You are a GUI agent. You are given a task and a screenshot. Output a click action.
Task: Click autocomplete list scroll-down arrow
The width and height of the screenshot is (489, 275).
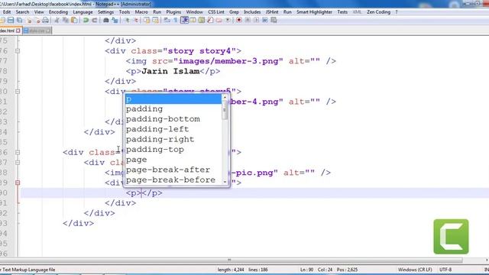click(x=225, y=182)
